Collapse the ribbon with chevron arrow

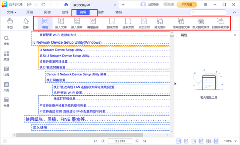point(234,12)
